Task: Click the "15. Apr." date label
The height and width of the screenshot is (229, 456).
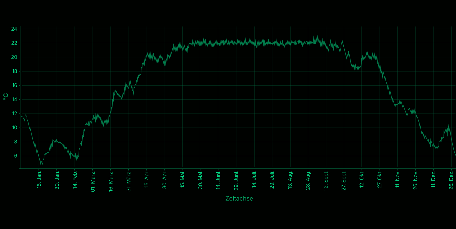Action: pyautogui.click(x=147, y=179)
